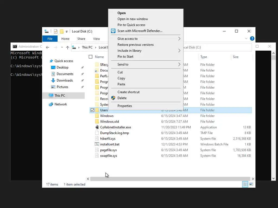Open Pictures in the navigation pane

[62, 87]
